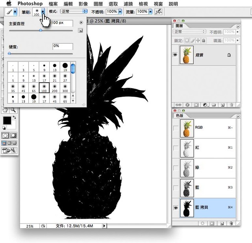Expand the 不透明 opacity arrow in options bar

coord(120,12)
